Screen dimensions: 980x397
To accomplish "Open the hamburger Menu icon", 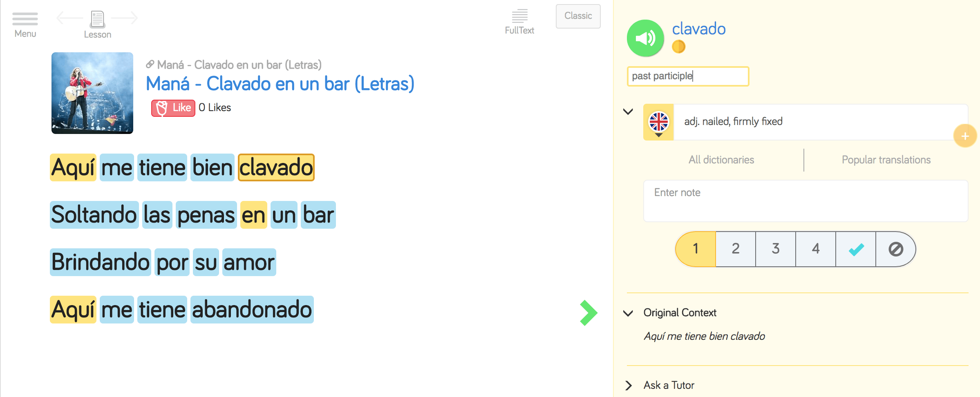I will (25, 19).
